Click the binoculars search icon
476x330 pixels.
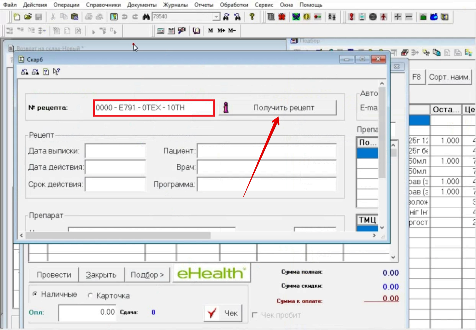coord(146,17)
